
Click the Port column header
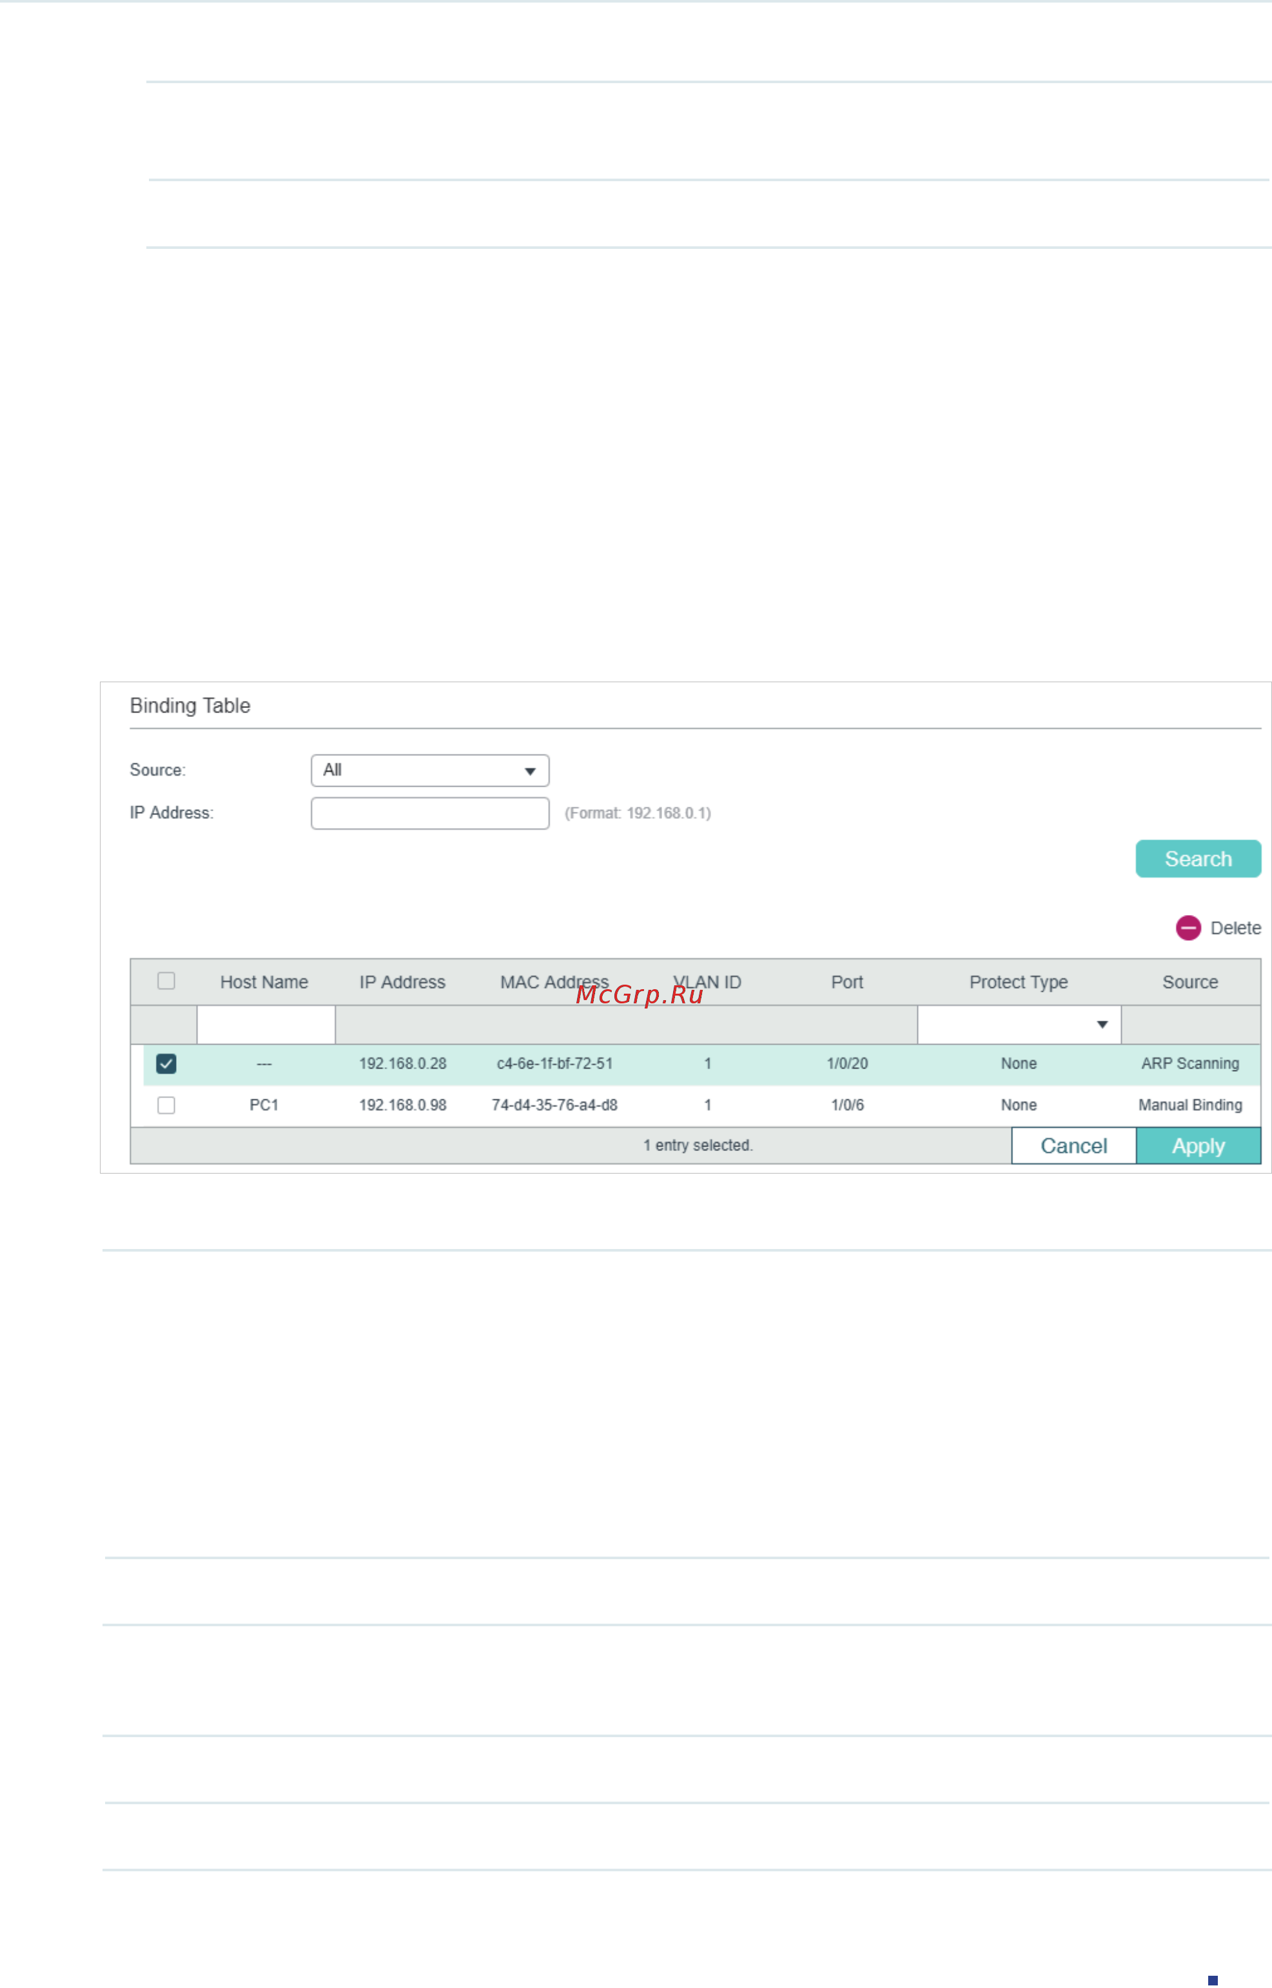pos(846,981)
